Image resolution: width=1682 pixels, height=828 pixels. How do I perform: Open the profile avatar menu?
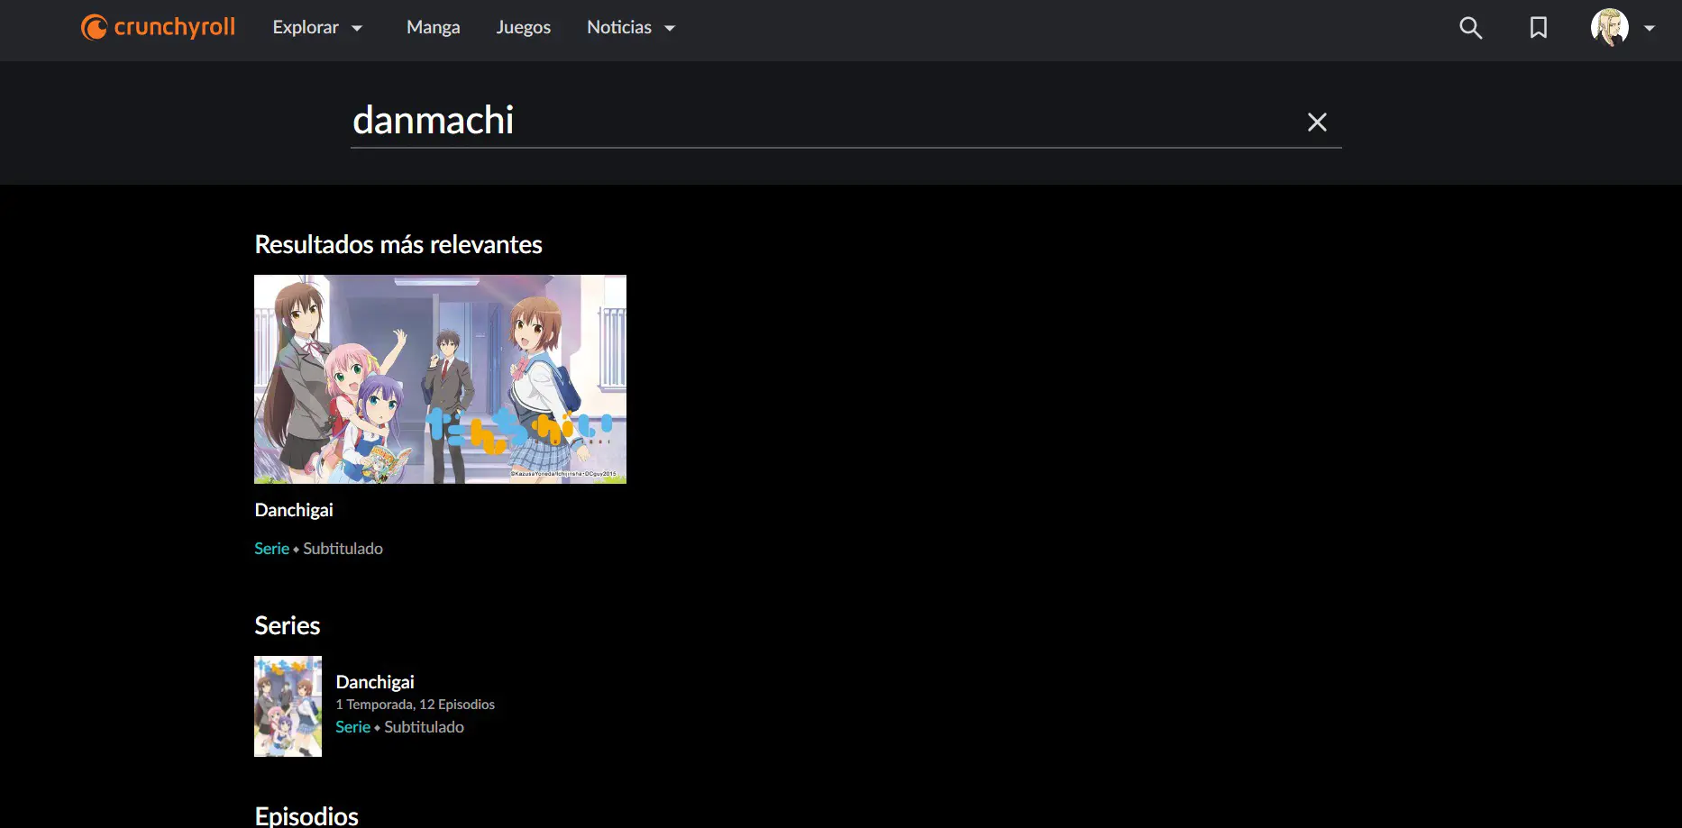[1610, 28]
